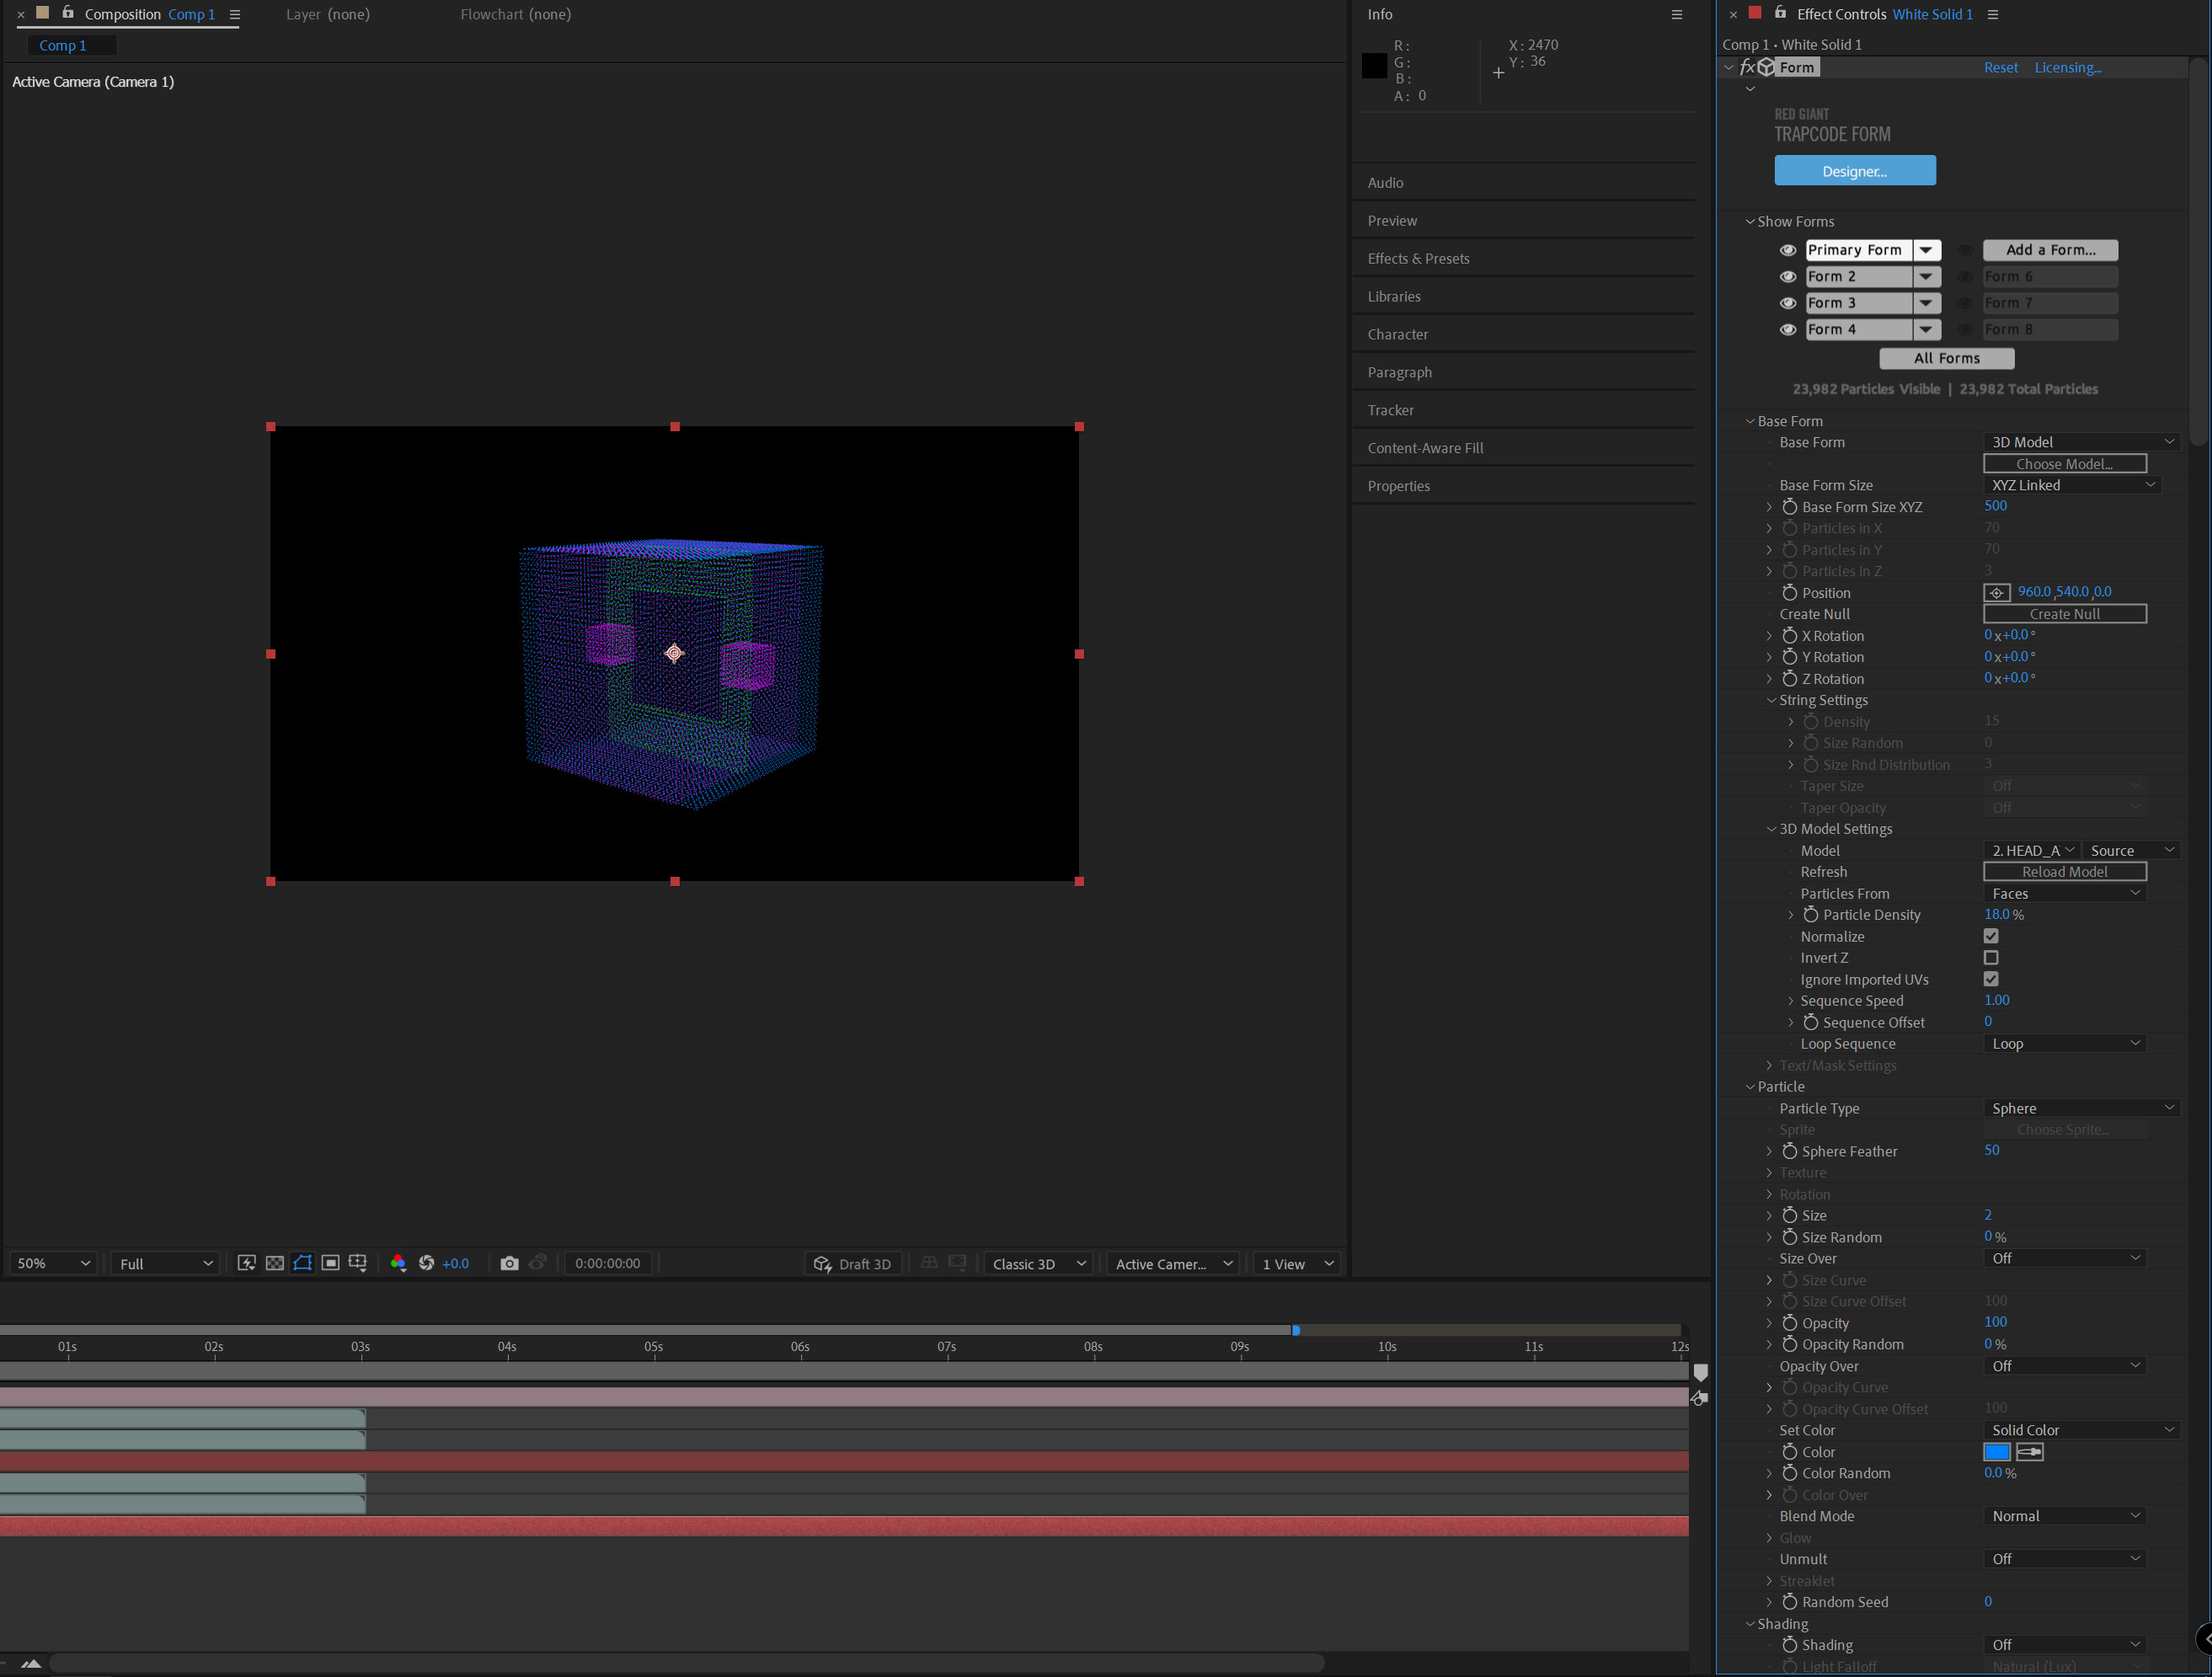This screenshot has height=1677, width=2212.
Task: Enable the Invert Z checkbox
Action: [1990, 958]
